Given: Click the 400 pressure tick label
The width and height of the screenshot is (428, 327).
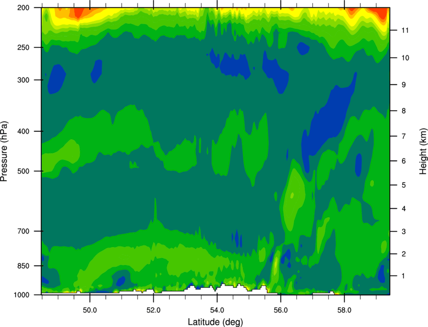Looking at the screenshot, I should point(23,131).
